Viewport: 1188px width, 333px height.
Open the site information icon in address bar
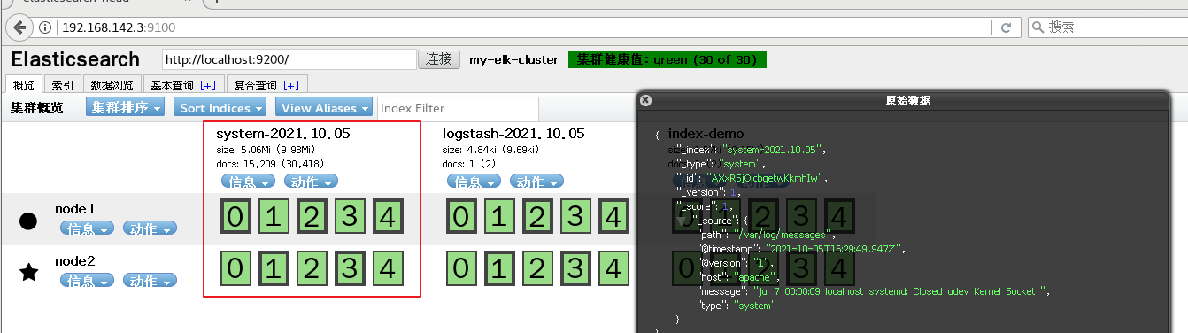pyautogui.click(x=44, y=27)
